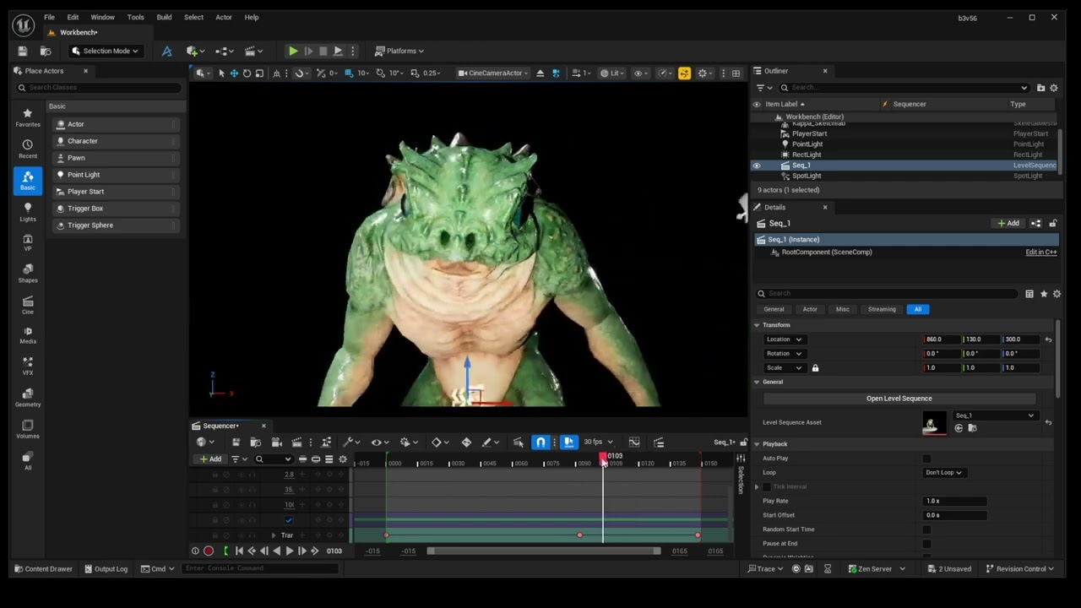Click the Sequencer save sequence icon
This screenshot has width=1081, height=608.
pos(236,442)
